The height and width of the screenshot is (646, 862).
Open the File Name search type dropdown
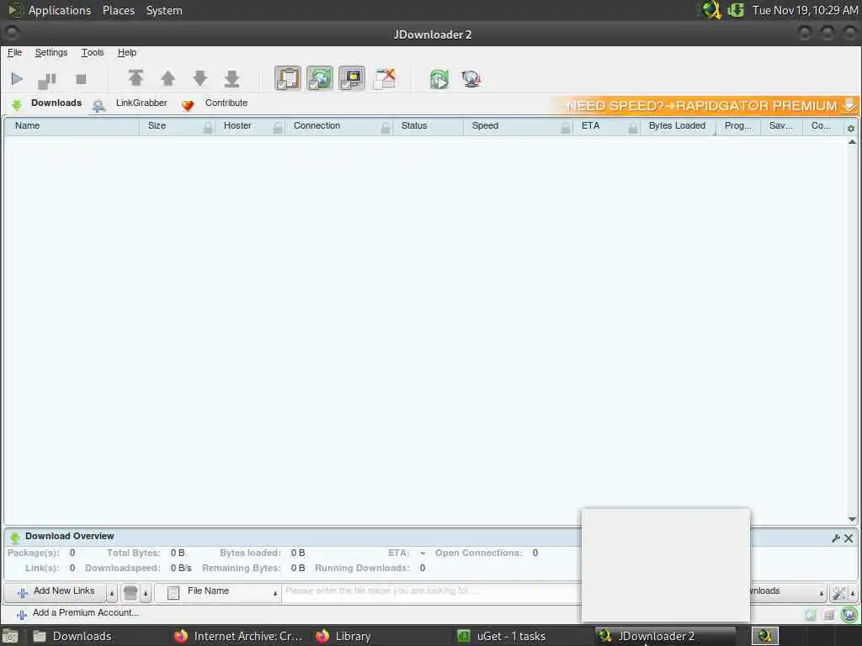tap(218, 592)
